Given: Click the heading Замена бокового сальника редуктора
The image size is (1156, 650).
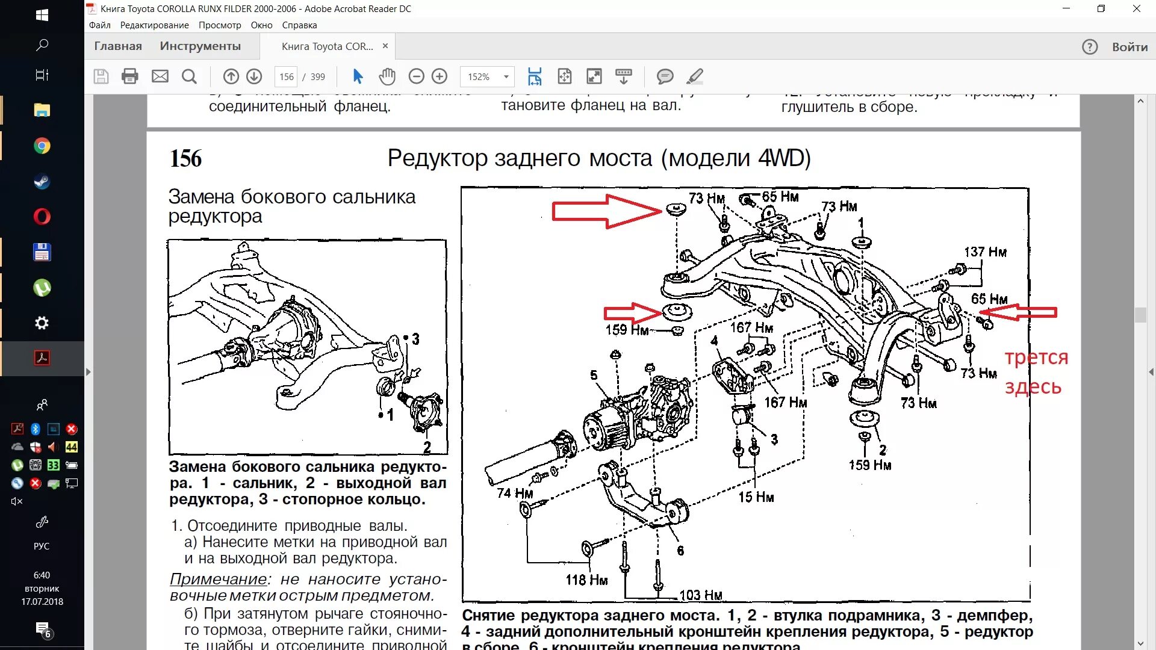Looking at the screenshot, I should coord(291,206).
